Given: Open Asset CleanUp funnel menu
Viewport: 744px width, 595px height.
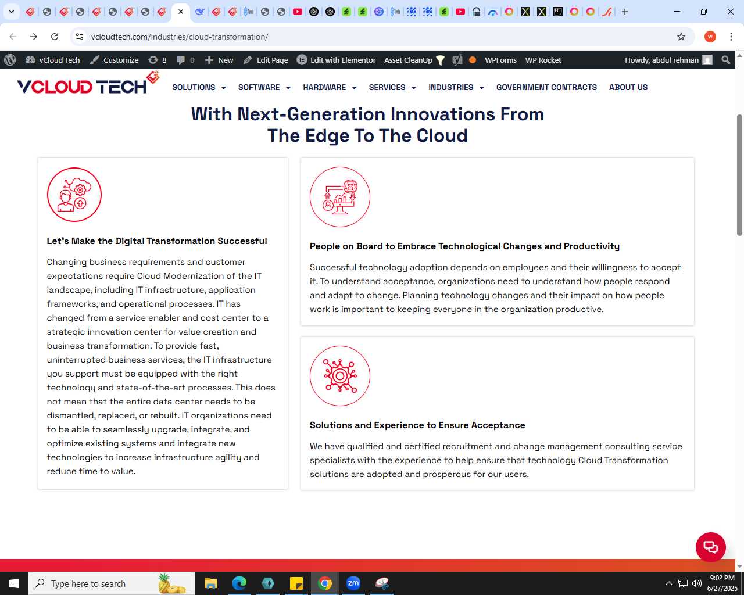Looking at the screenshot, I should click(414, 60).
